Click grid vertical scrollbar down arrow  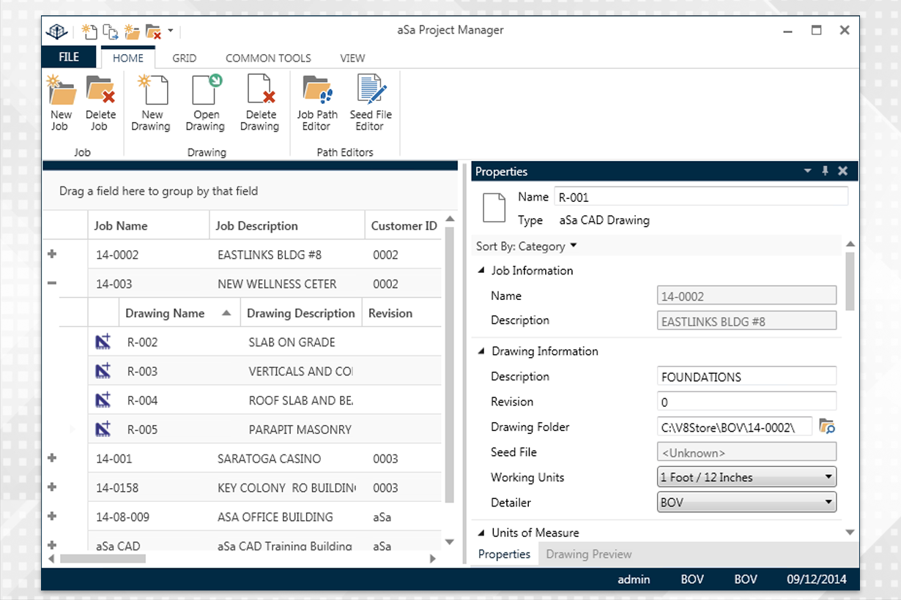pos(450,542)
